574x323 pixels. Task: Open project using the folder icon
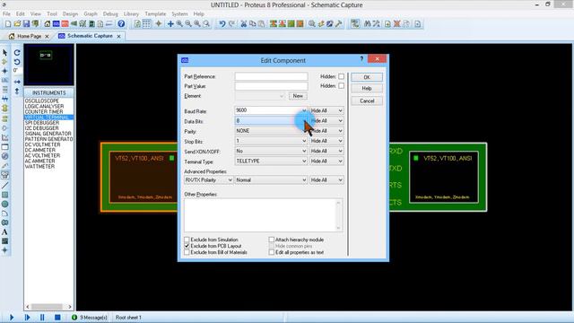17,24
